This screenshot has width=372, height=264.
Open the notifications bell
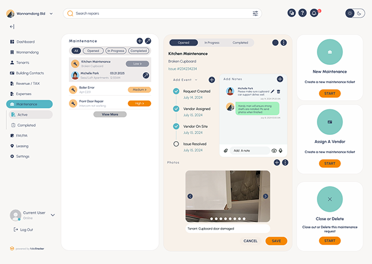[x=314, y=13]
